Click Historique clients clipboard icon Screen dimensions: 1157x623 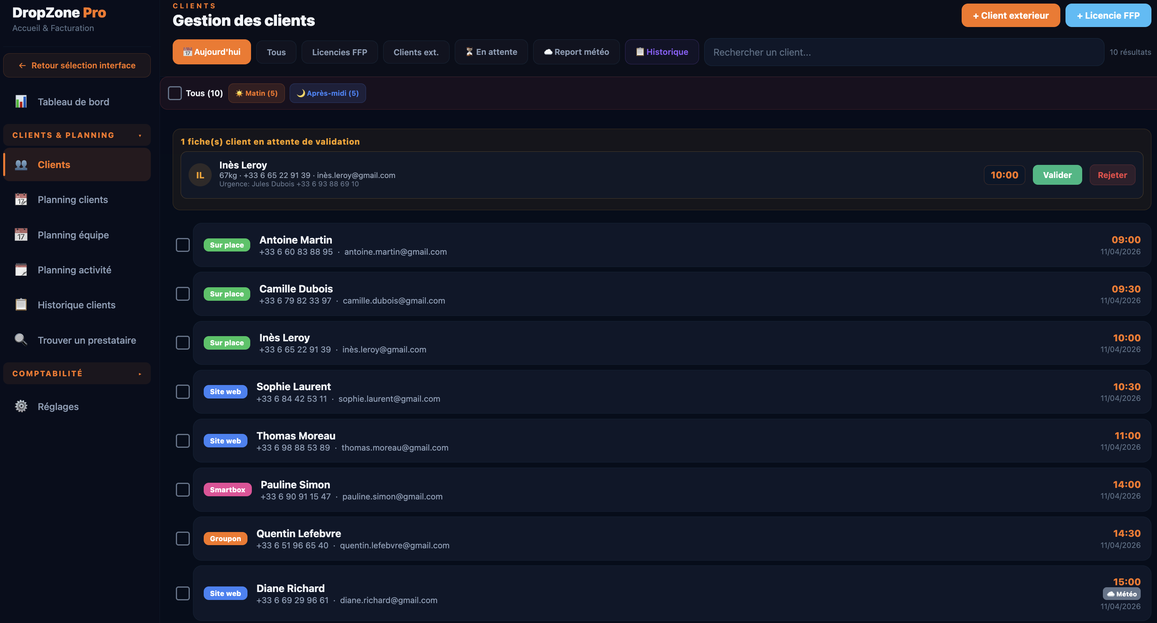(x=21, y=305)
